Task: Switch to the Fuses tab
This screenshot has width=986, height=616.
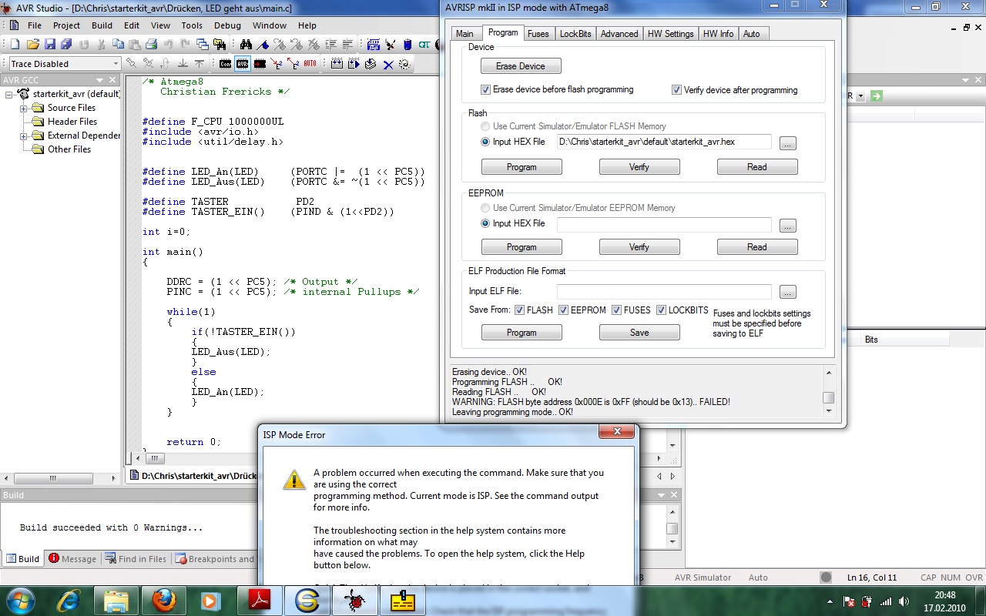Action: (x=538, y=34)
